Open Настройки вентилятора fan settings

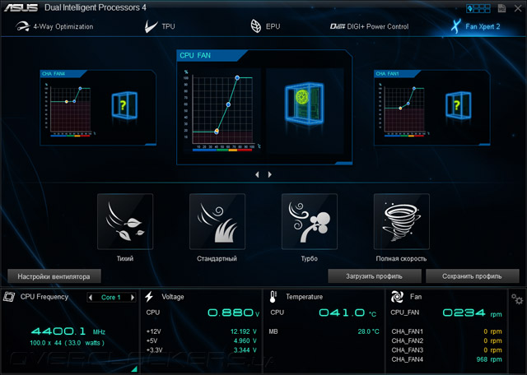click(54, 276)
